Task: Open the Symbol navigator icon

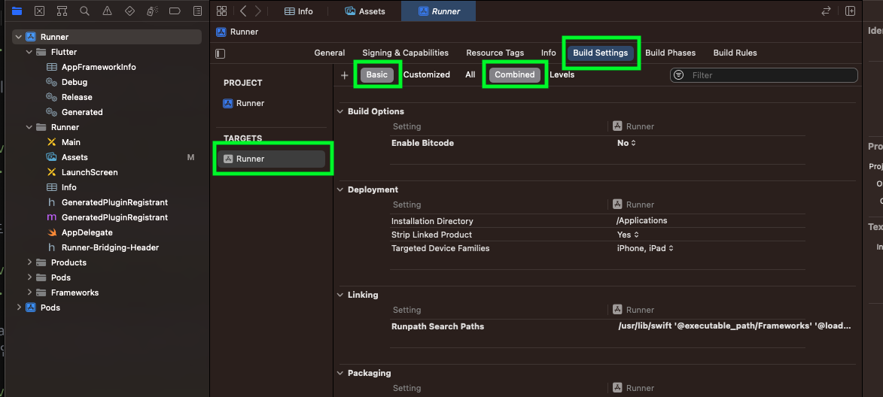Action: (62, 11)
